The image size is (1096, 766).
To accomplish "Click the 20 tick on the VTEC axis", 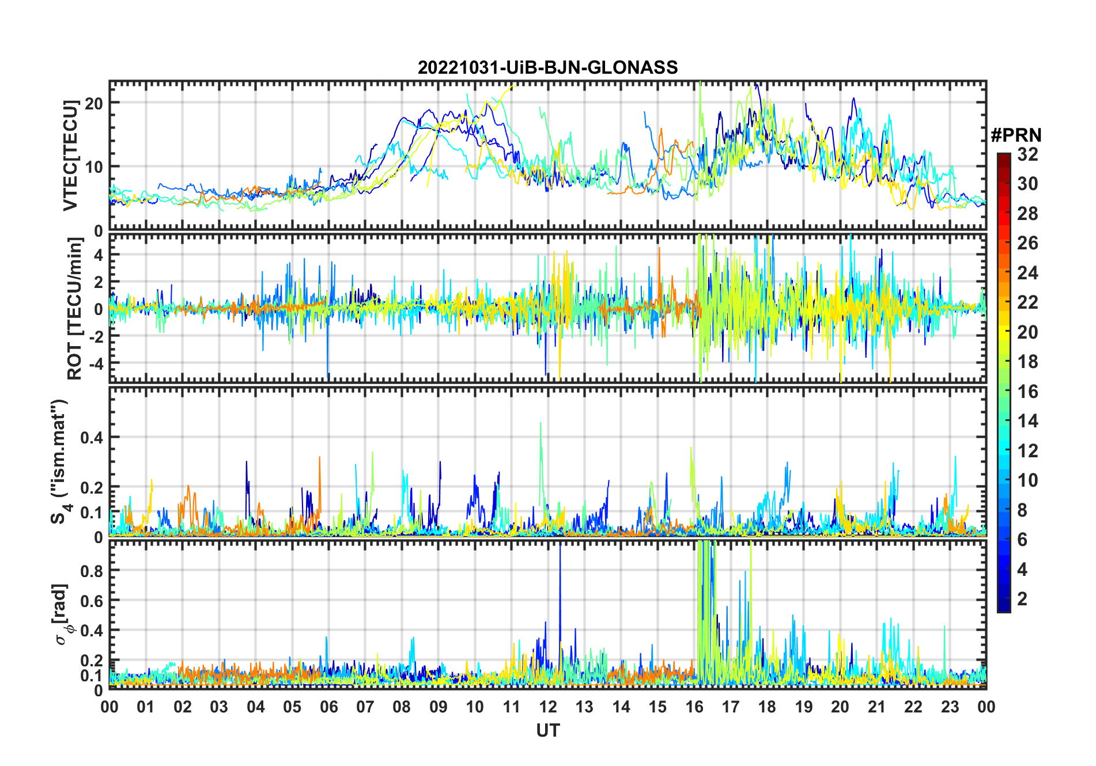I will click(93, 103).
